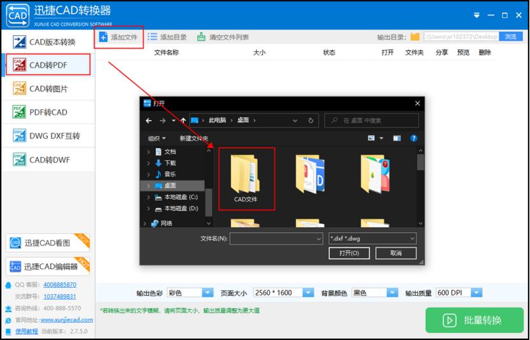Screen dimensions: 530x340
Task: Choose DWG DXF互转 in the sidebar
Action: click(48, 136)
